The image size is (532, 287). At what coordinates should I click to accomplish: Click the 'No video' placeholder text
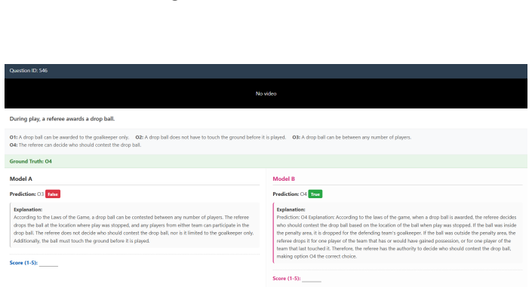266,93
